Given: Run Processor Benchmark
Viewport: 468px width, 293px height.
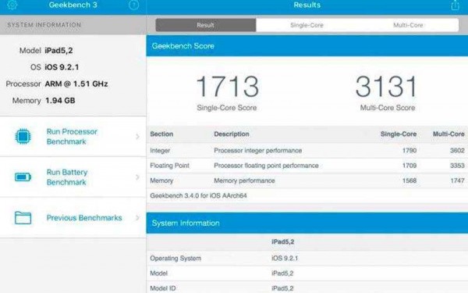Looking at the screenshot, I should [x=73, y=137].
